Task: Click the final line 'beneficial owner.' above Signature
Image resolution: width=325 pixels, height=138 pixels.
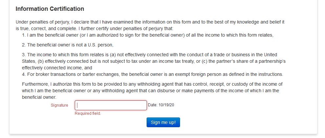Action: [39, 97]
